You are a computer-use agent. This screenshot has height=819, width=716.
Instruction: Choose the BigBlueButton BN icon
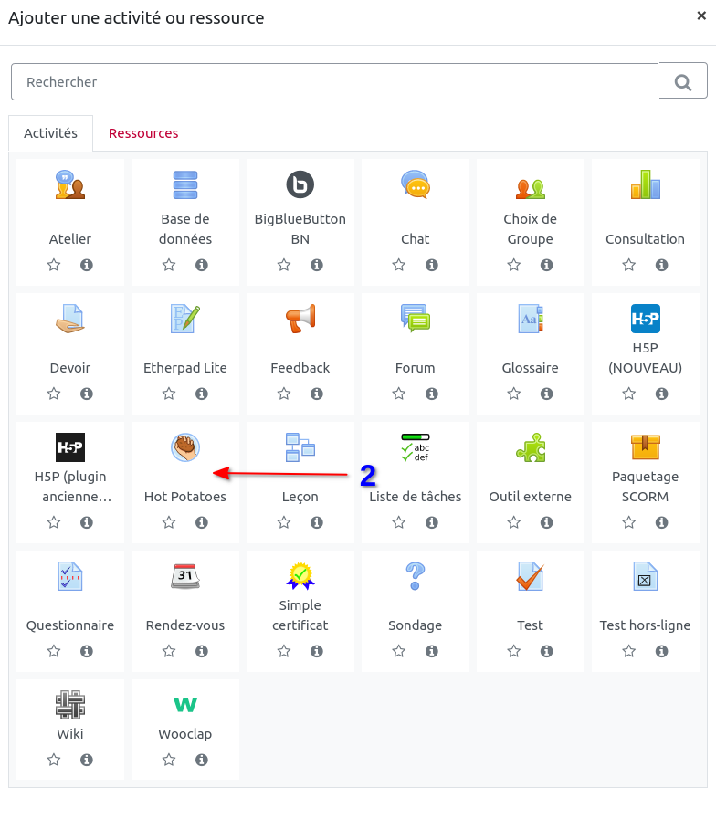pyautogui.click(x=300, y=184)
